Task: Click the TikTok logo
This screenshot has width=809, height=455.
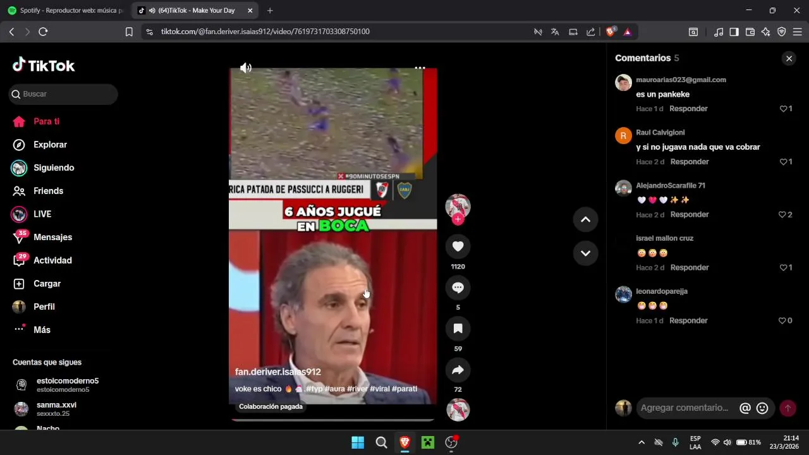Action: [44, 65]
